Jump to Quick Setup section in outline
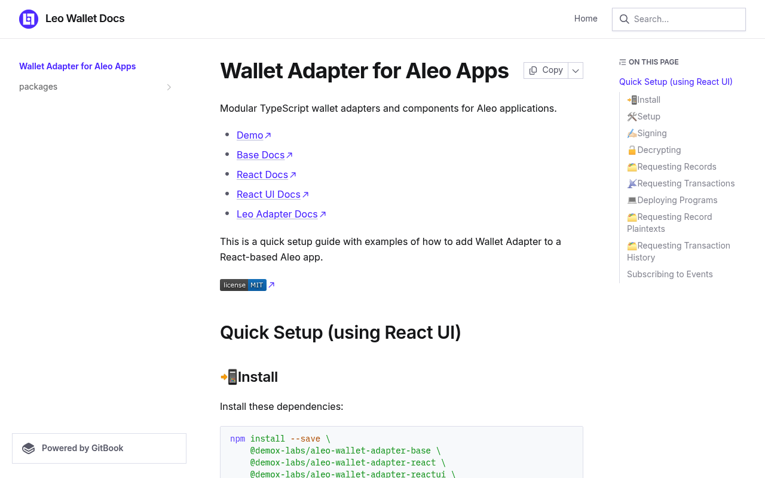Viewport: 765px width, 478px height. click(676, 82)
